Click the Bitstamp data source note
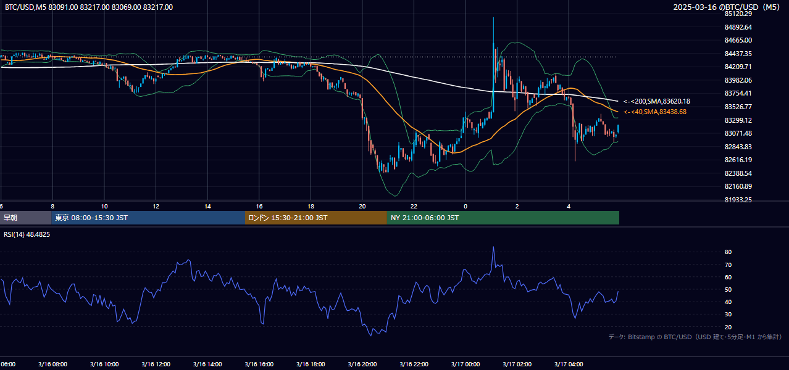Image resolution: width=789 pixels, height=370 pixels. pos(695,337)
